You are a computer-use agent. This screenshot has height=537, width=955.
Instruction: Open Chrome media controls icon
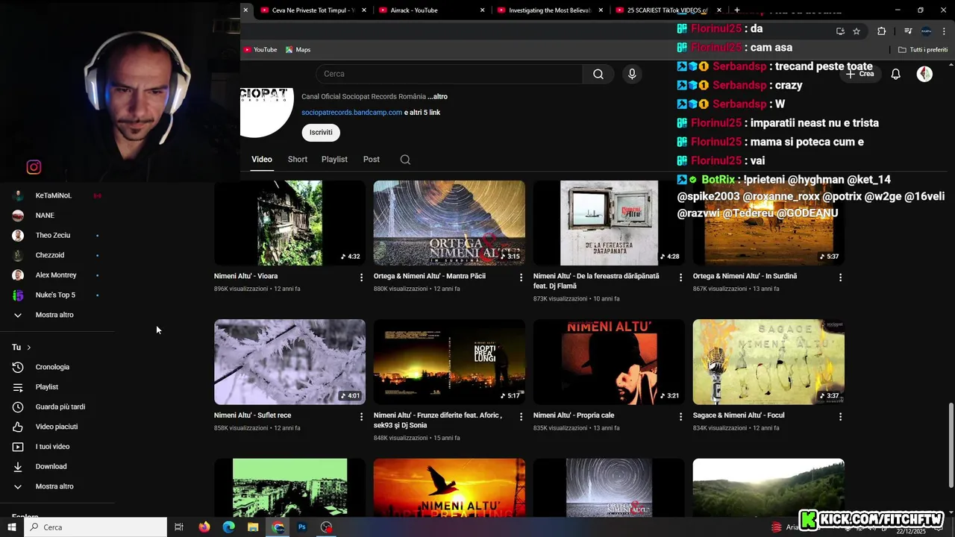(908, 31)
